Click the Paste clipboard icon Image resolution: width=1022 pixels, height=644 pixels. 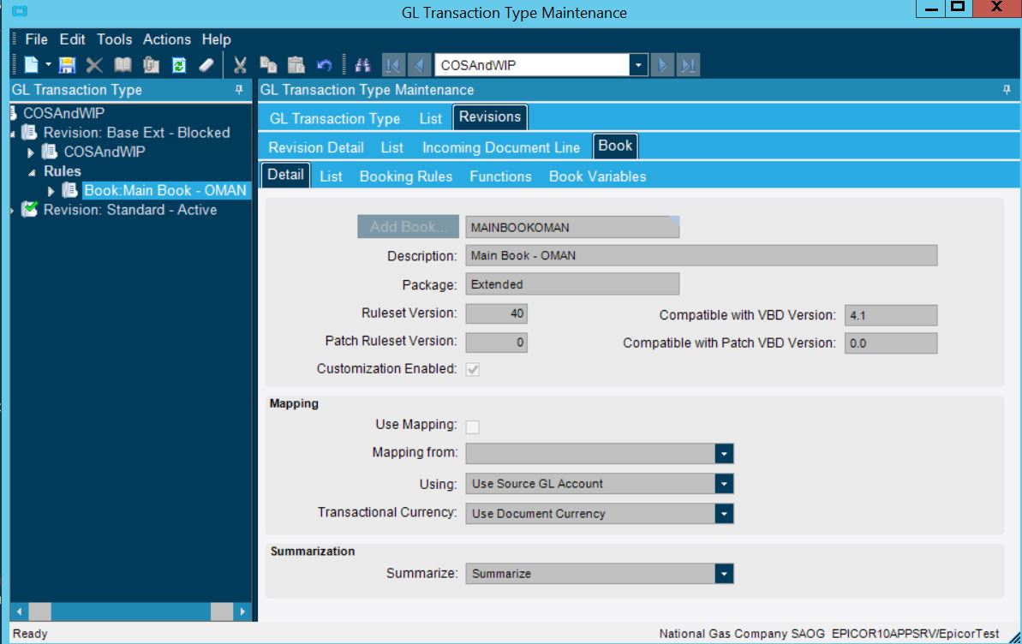(296, 64)
